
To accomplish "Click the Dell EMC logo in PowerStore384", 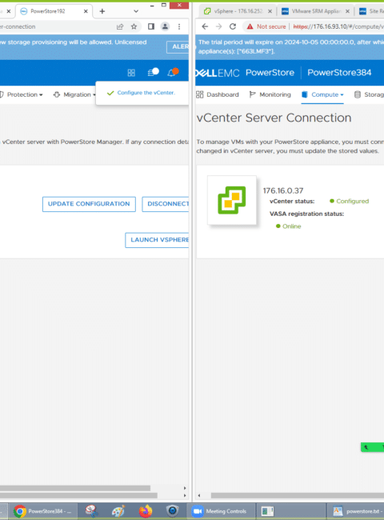I will [218, 73].
